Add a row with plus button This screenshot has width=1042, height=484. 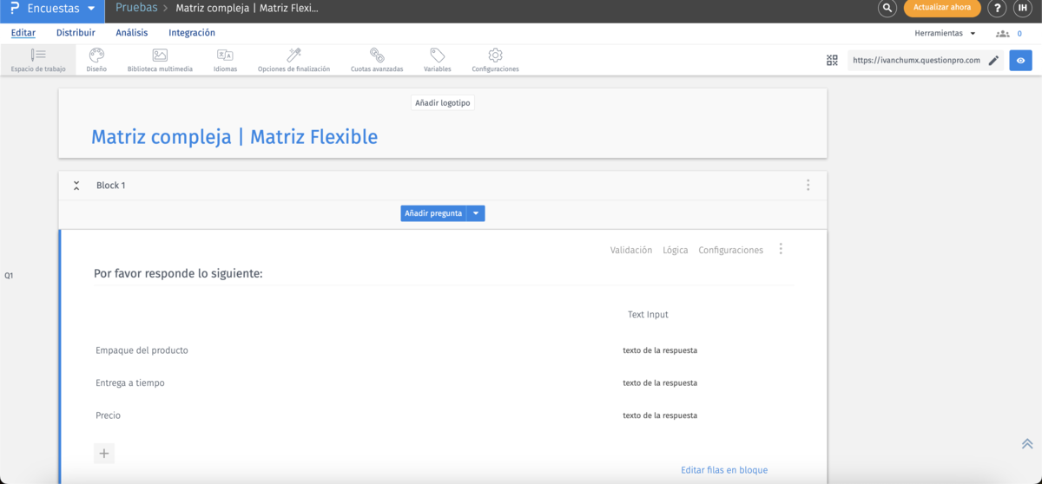click(x=104, y=453)
